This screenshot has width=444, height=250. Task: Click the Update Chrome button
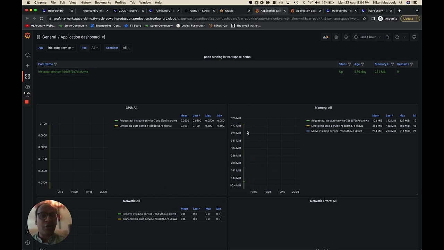[x=410, y=19]
